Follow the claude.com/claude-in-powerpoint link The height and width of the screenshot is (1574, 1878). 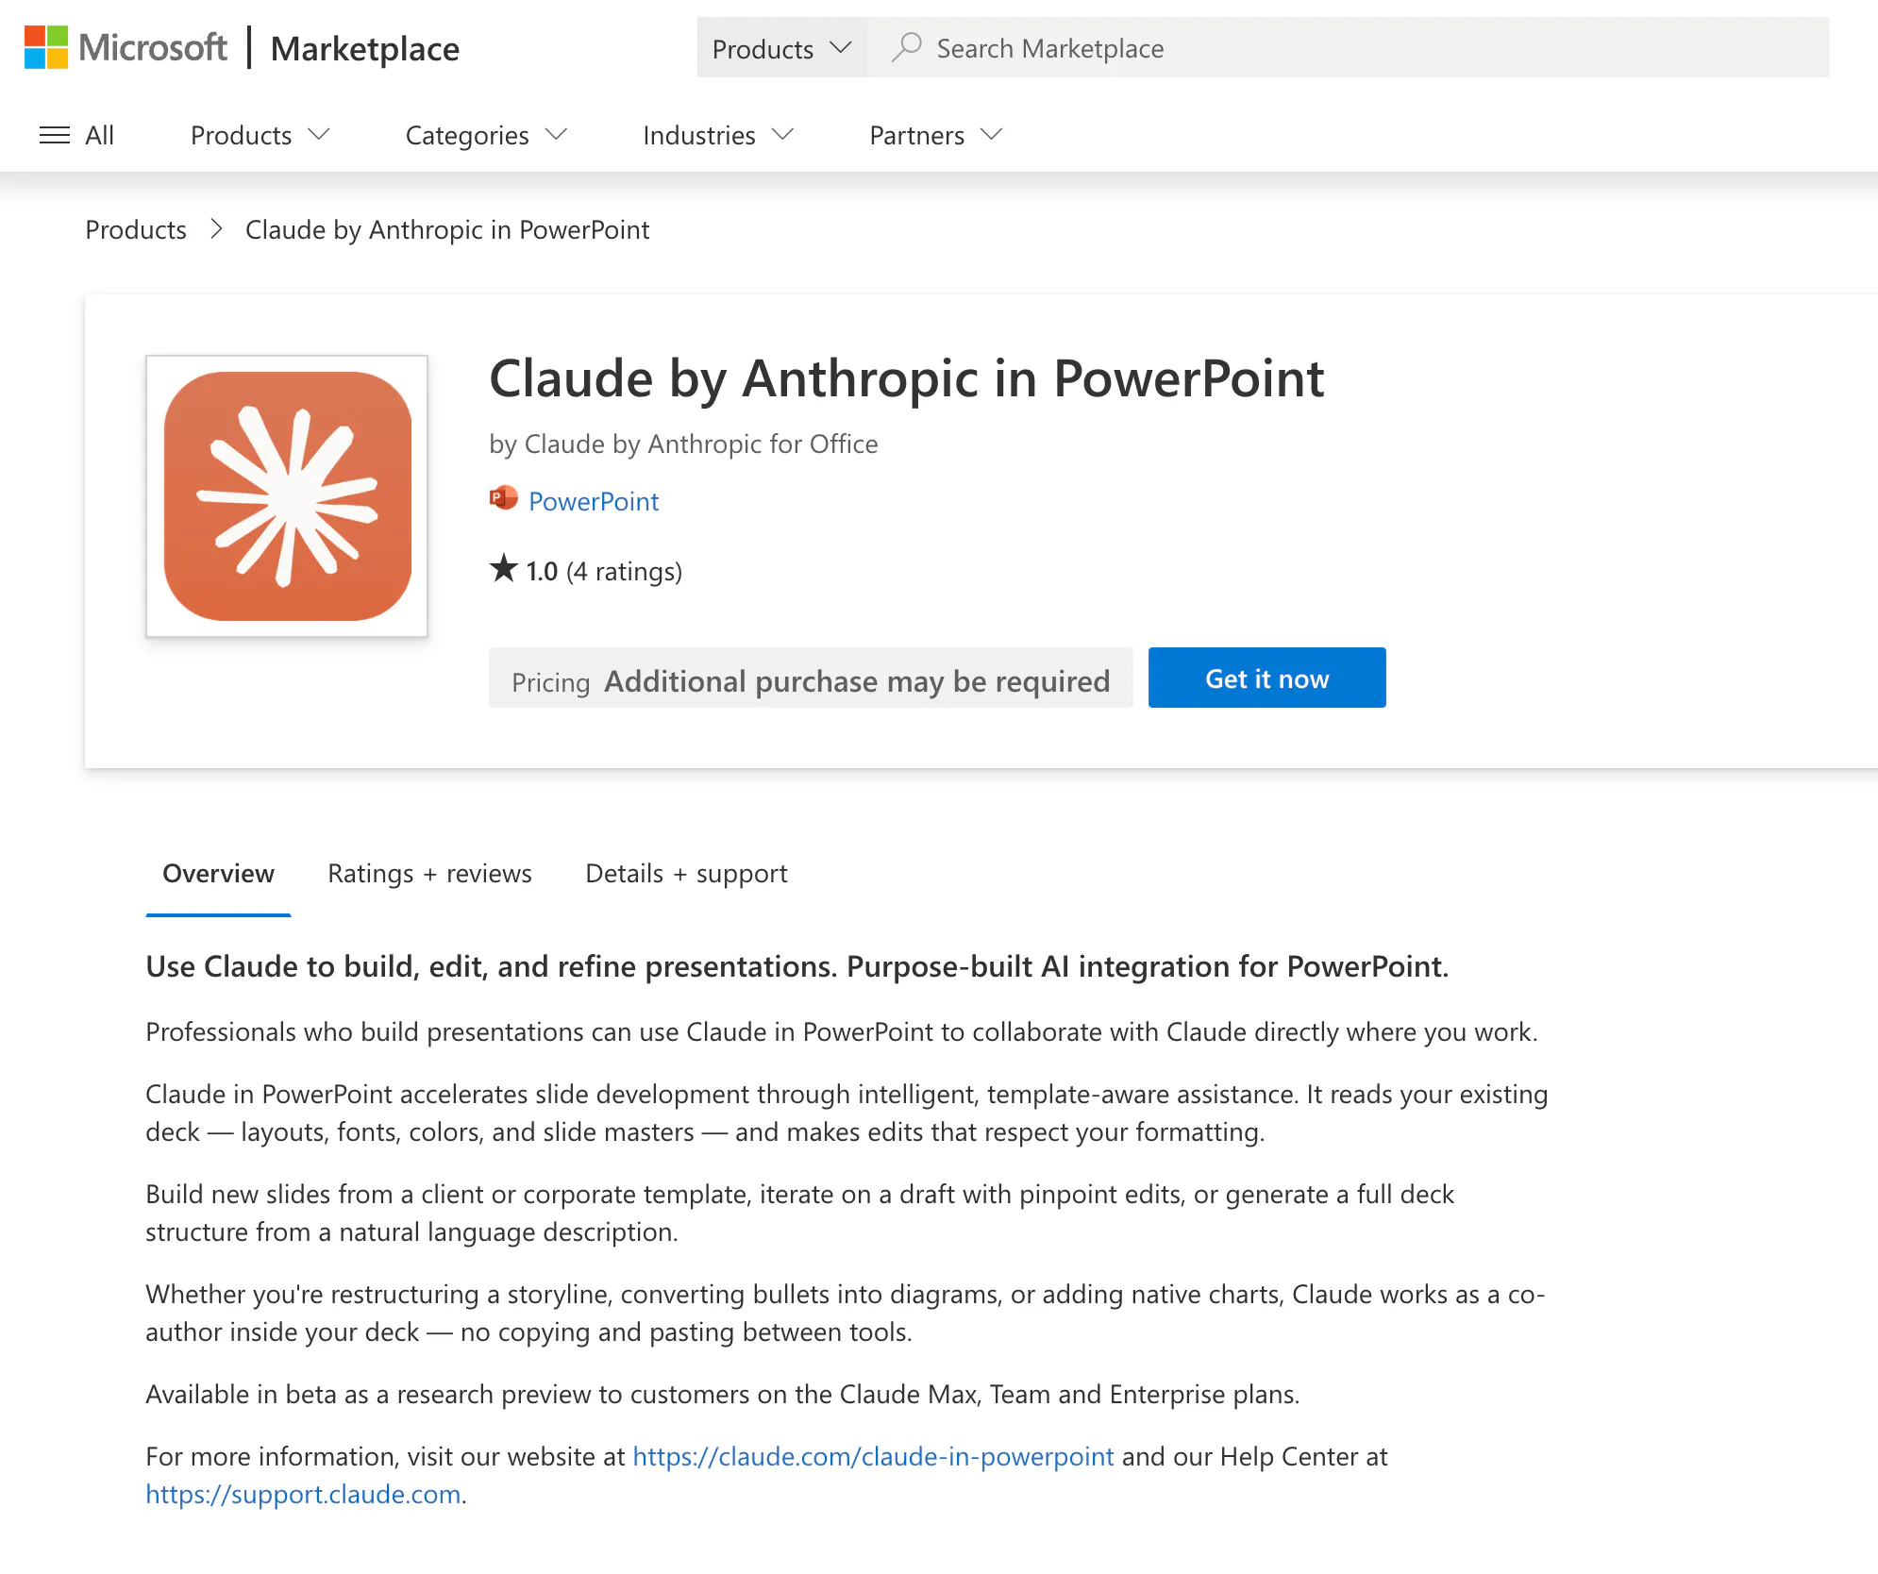tap(873, 1456)
